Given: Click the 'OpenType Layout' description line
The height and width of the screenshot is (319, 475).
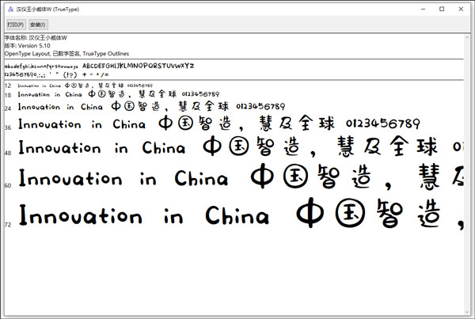Looking at the screenshot, I should coord(66,54).
